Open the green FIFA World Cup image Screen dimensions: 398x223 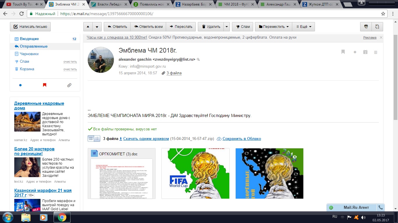coord(196,174)
